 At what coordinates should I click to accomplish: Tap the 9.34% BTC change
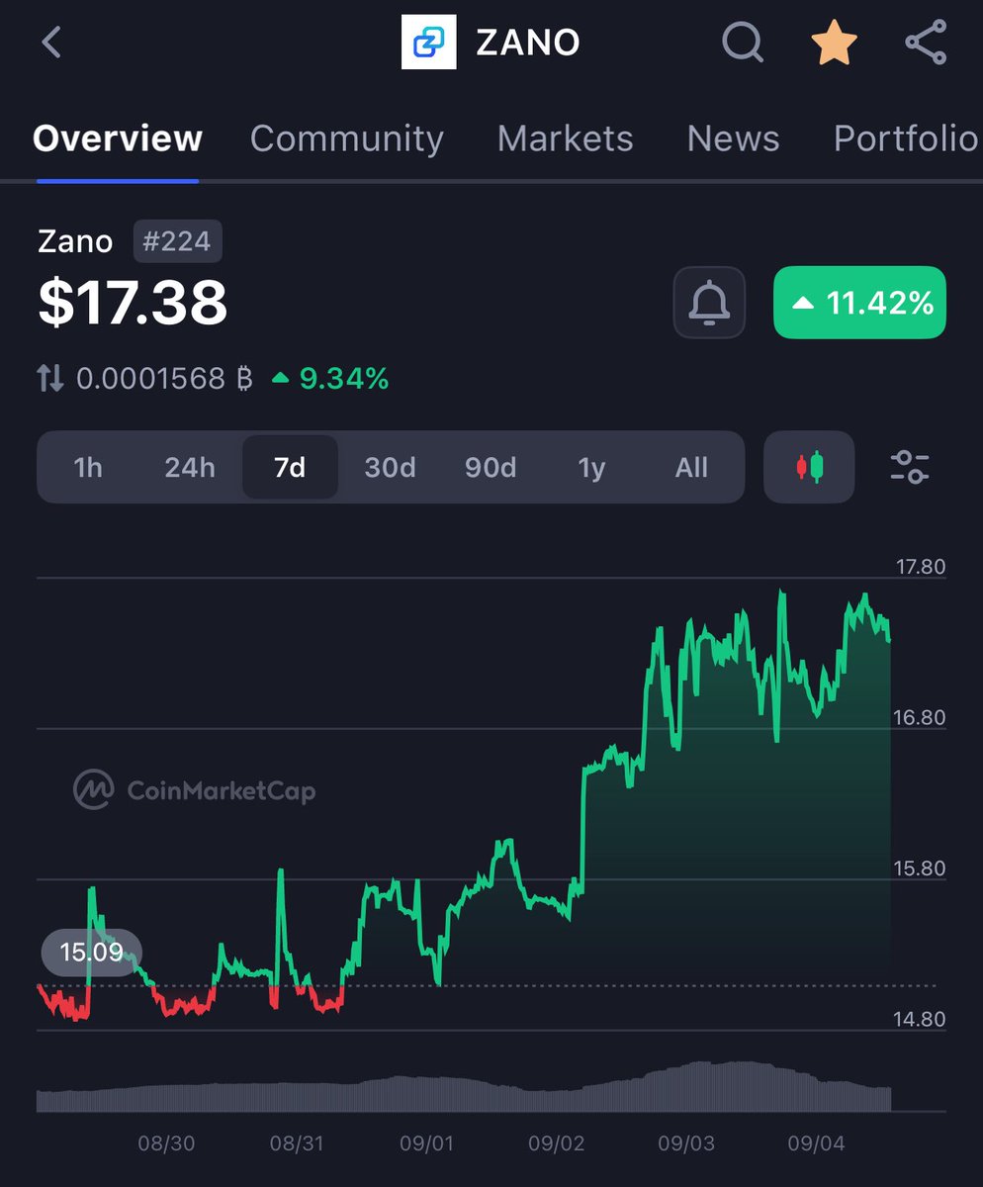(330, 378)
